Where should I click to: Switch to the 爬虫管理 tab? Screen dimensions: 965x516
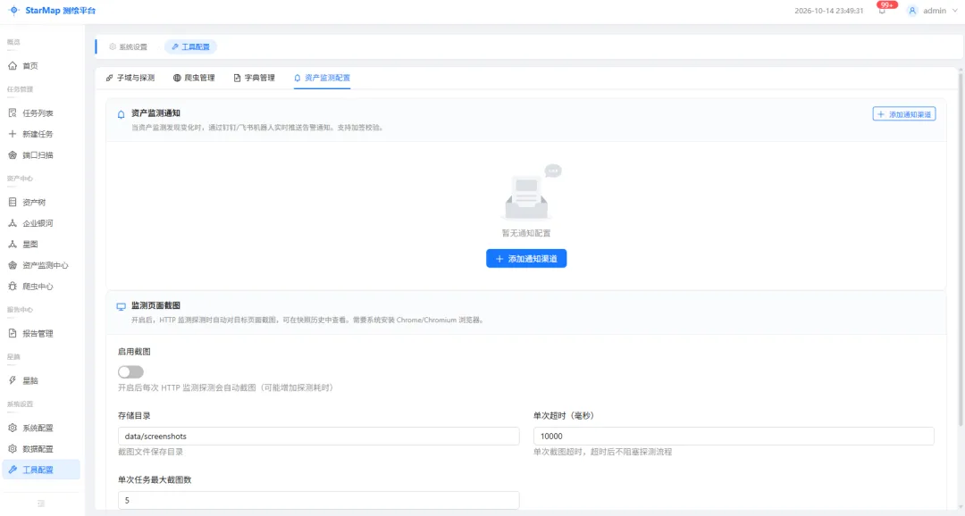point(194,78)
